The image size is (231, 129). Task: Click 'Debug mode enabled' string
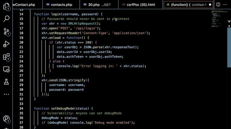(x=112, y=123)
